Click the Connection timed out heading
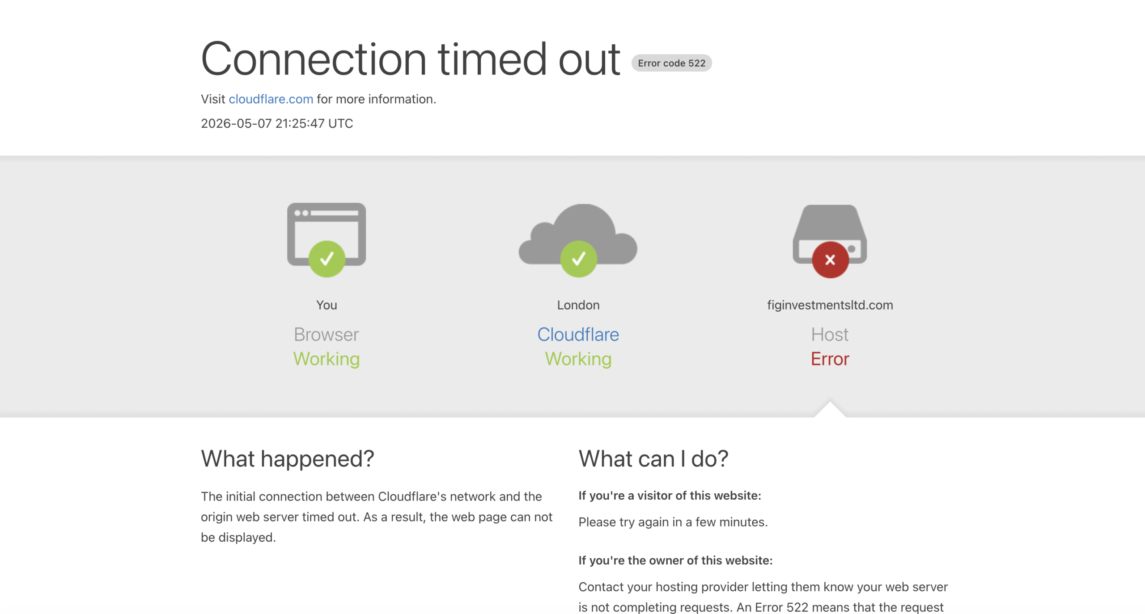1145x614 pixels. click(410, 59)
